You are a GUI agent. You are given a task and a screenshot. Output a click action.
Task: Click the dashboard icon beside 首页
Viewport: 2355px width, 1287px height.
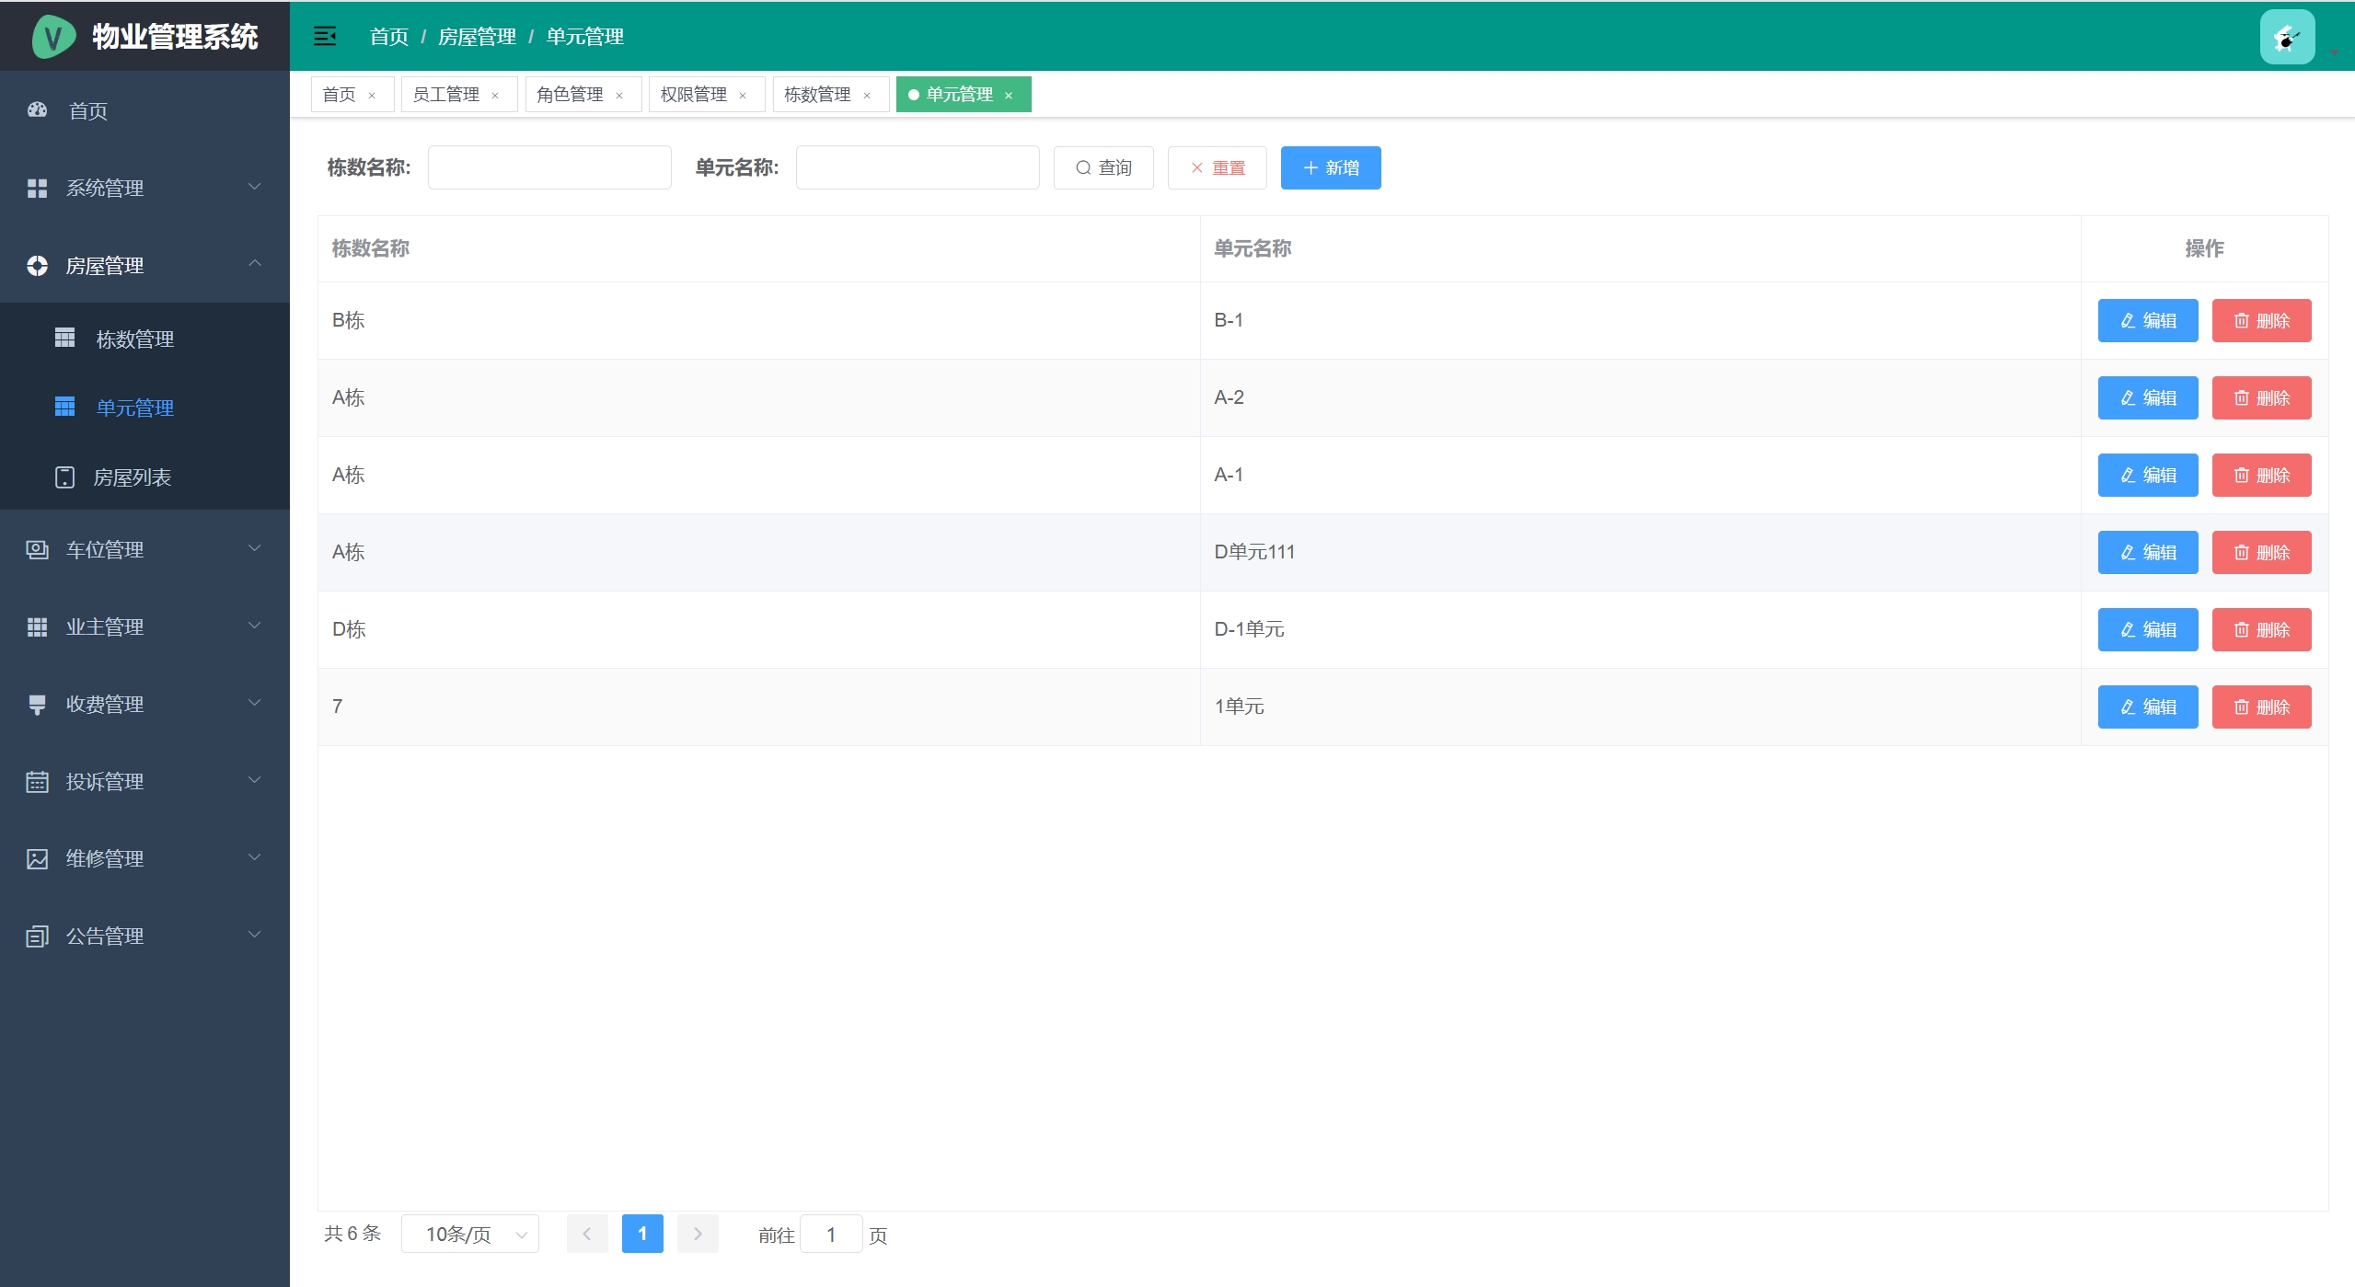(37, 110)
